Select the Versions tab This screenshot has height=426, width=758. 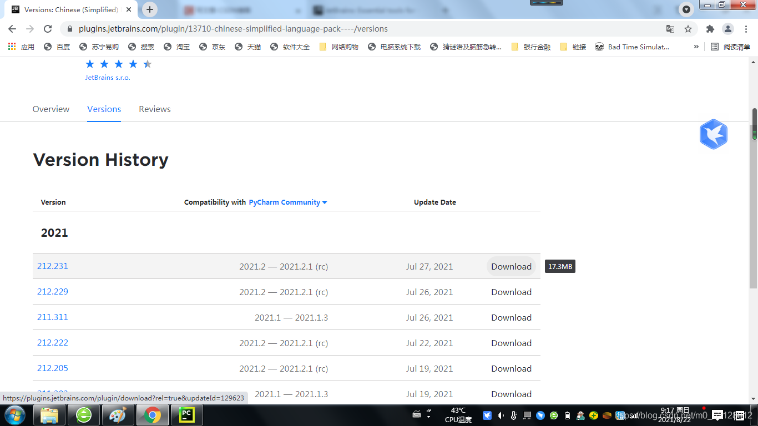104,109
